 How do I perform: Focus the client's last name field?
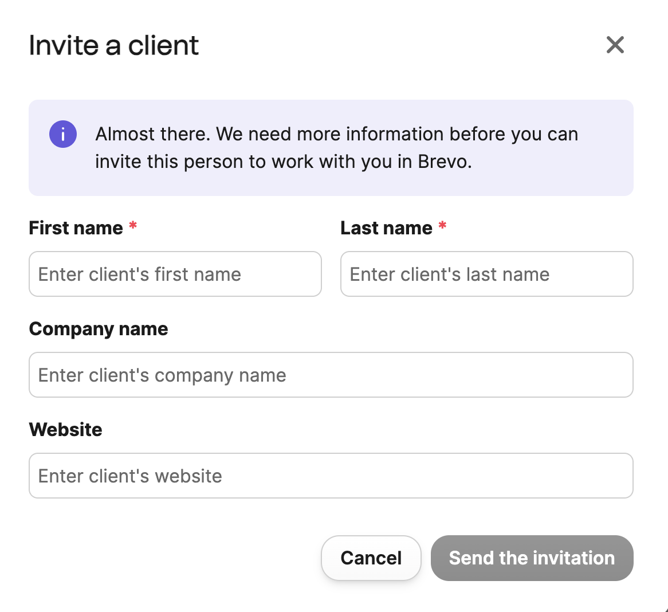[486, 274]
